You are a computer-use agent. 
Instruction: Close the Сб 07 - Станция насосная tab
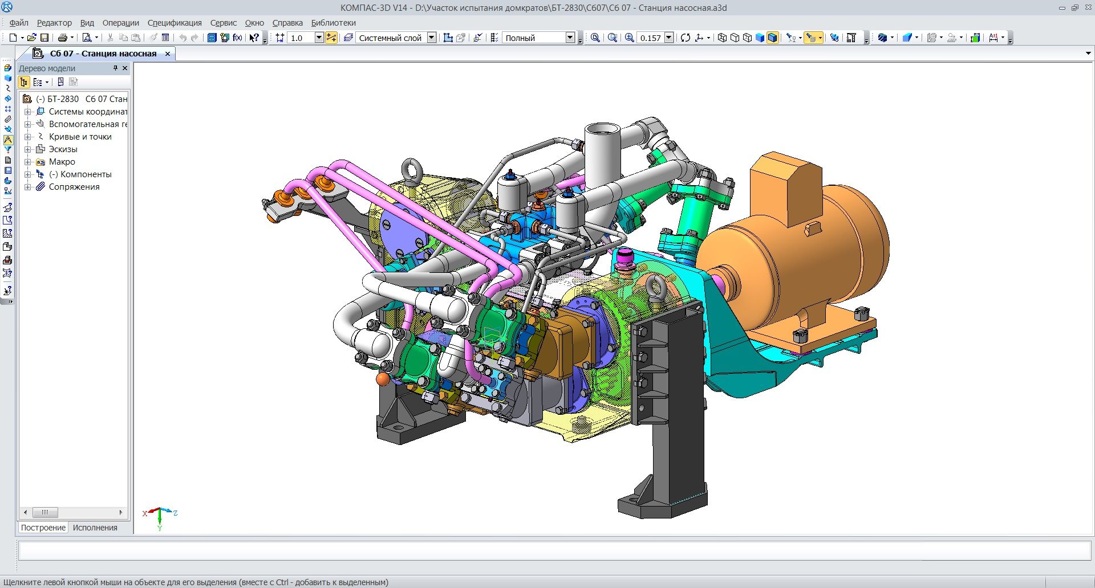pyautogui.click(x=168, y=54)
